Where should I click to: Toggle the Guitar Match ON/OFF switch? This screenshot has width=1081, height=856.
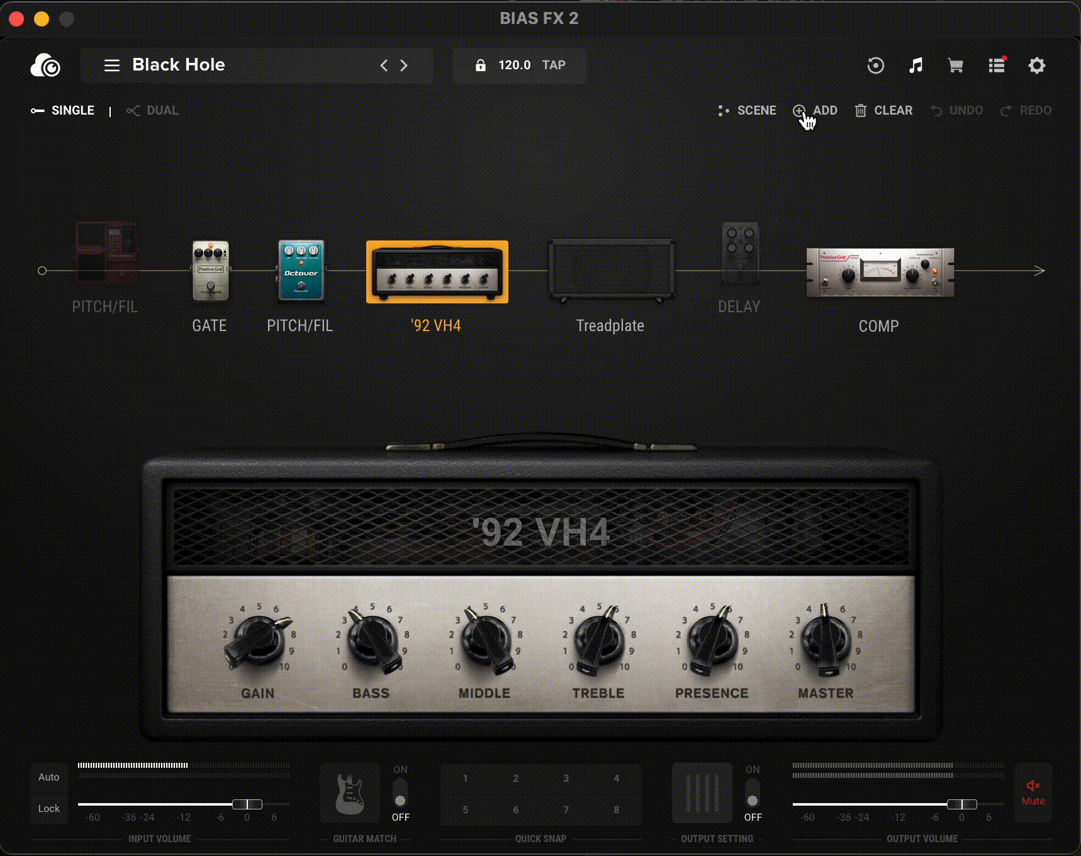pos(400,793)
